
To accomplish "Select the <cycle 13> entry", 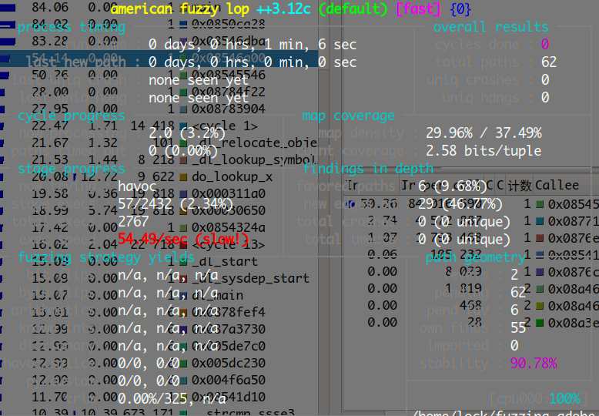I will coord(159,244).
